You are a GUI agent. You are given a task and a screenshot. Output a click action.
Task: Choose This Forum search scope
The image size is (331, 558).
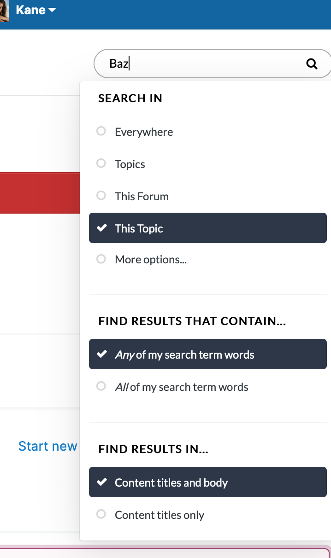coord(207,196)
